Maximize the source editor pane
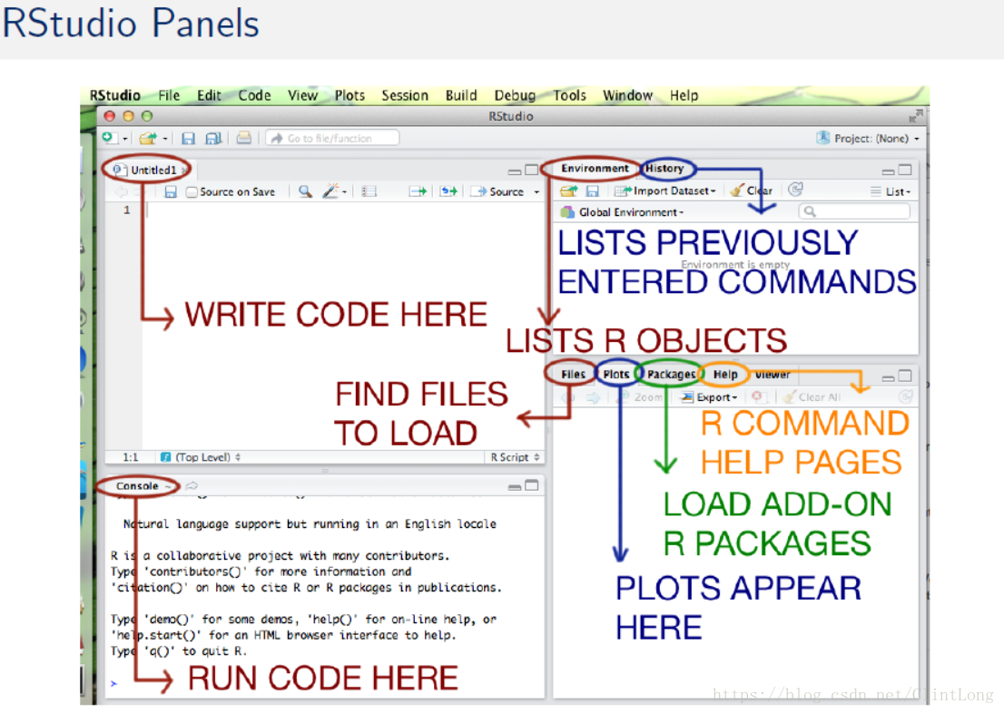 (x=531, y=171)
